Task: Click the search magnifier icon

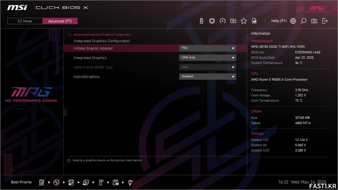Action: point(304,21)
